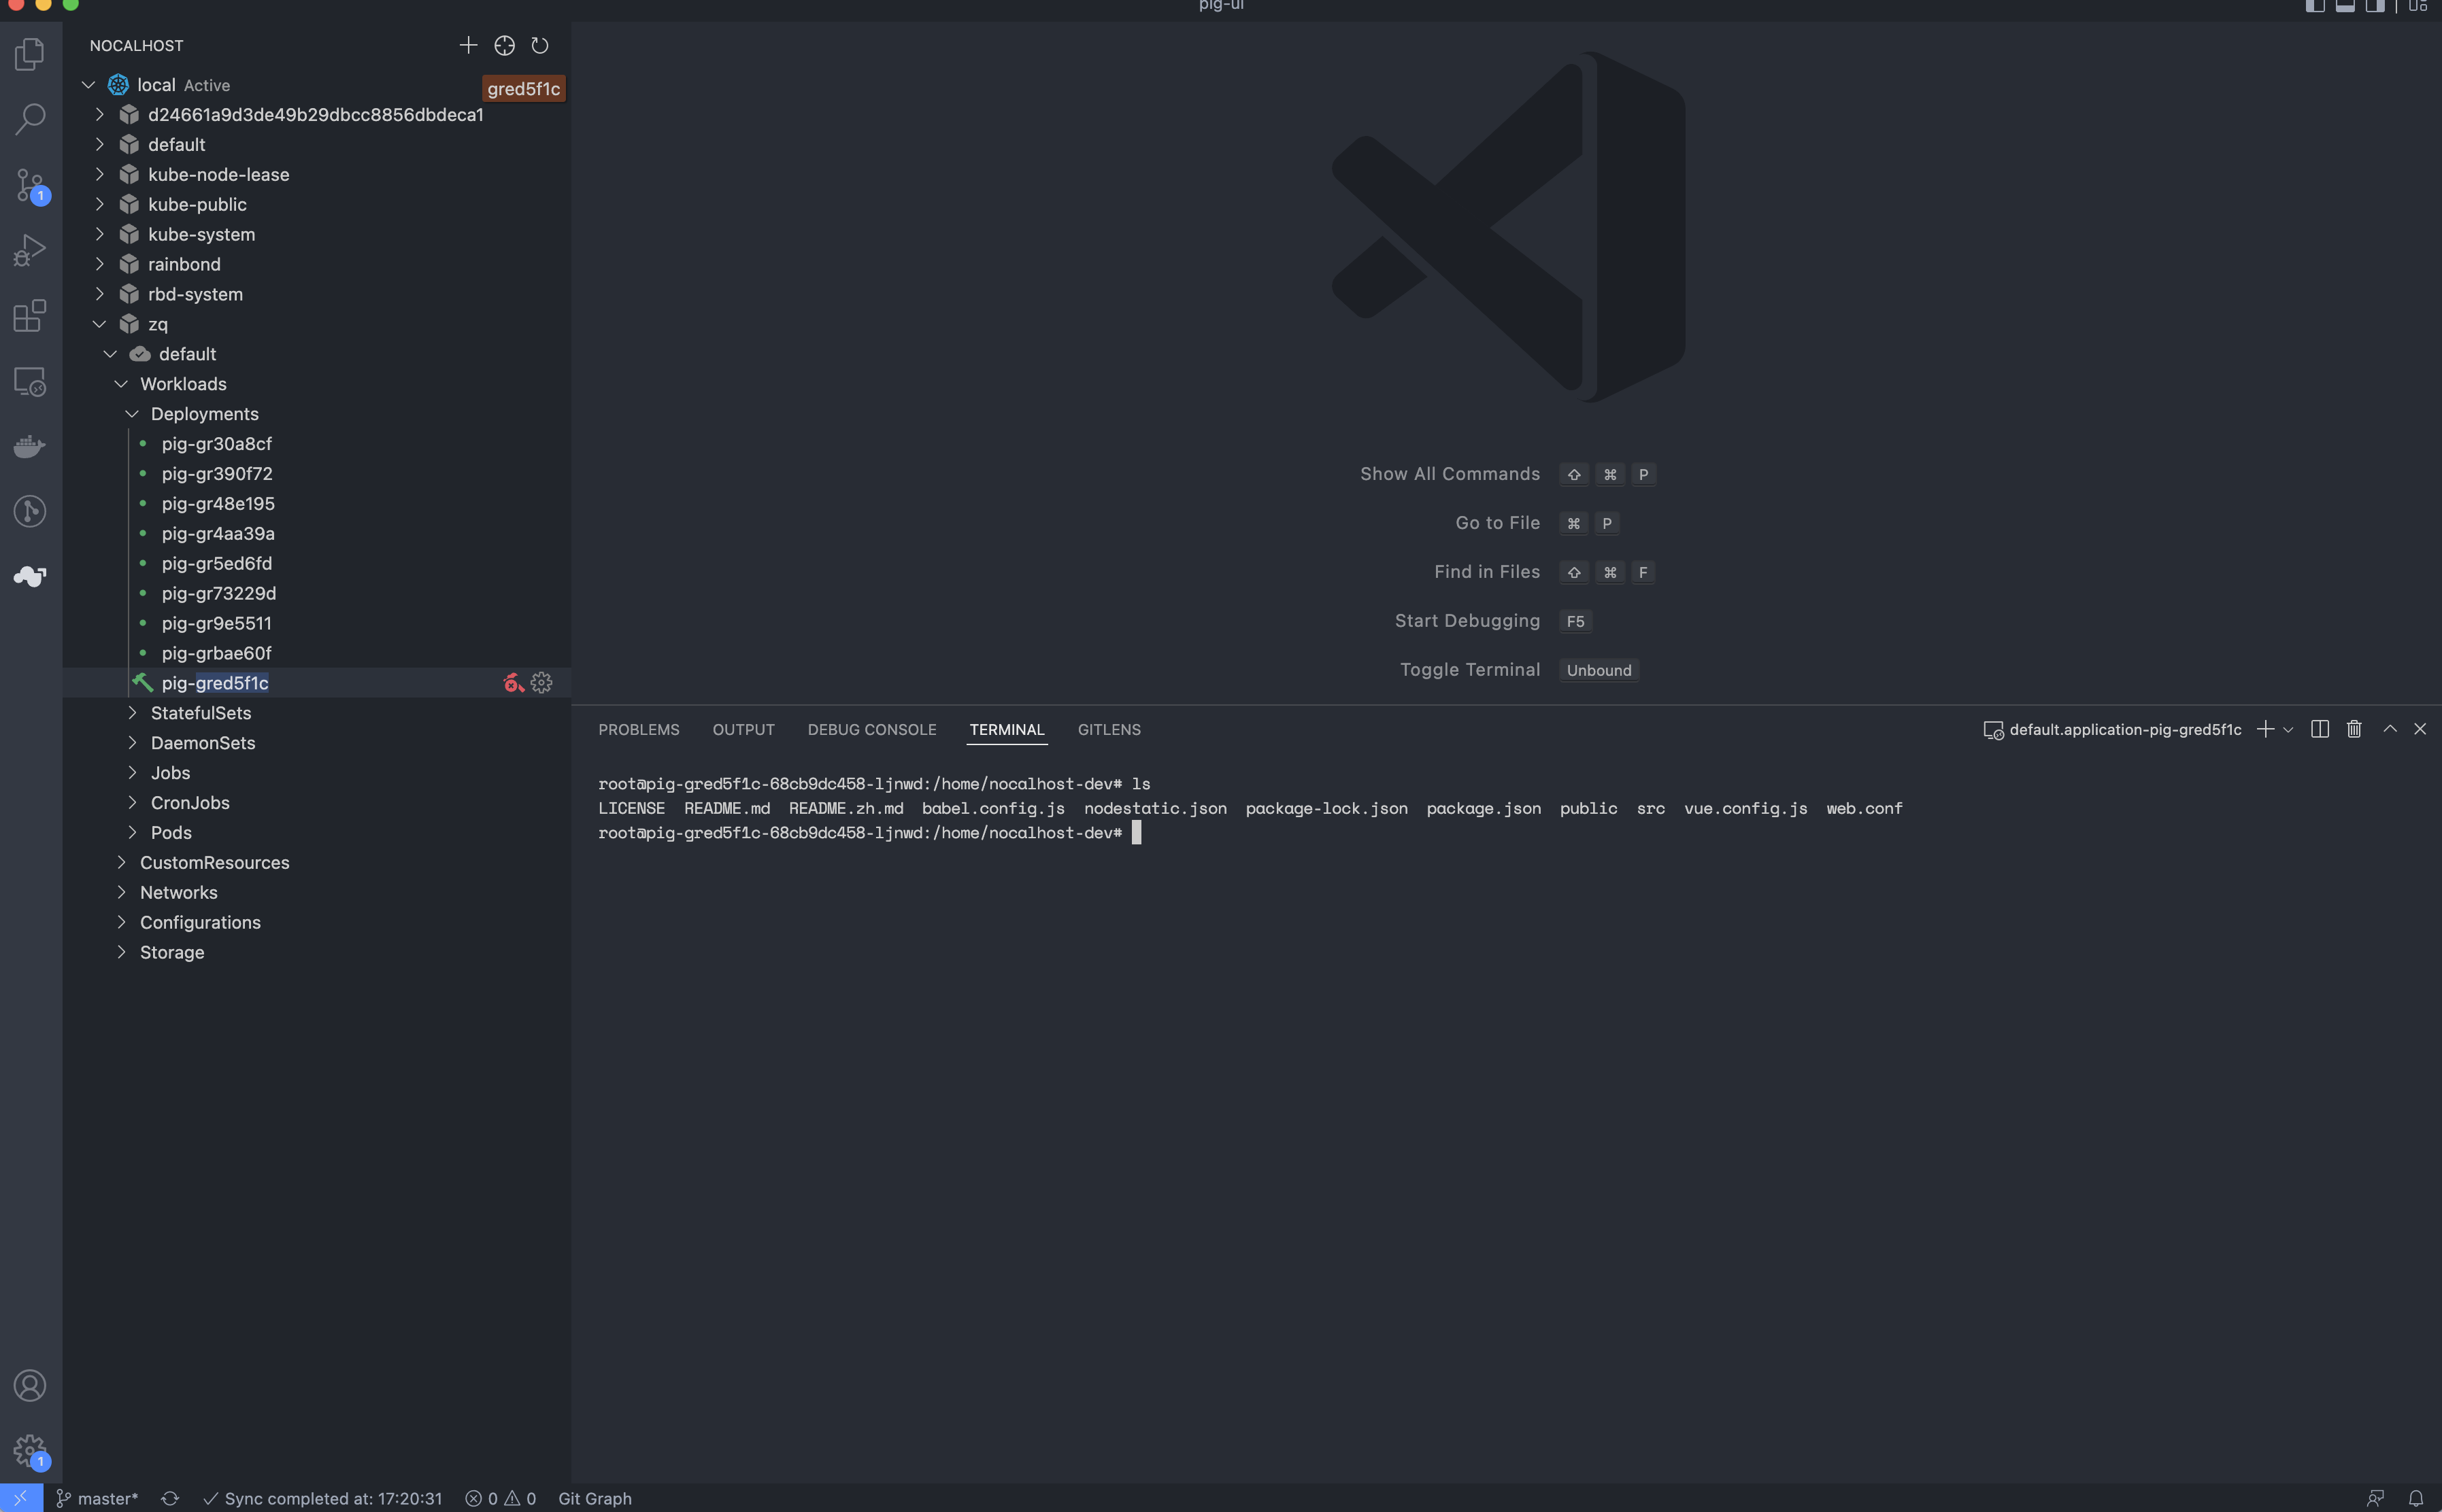This screenshot has height=1512, width=2442.
Task: Collapse the zq namespace
Action: (99, 324)
